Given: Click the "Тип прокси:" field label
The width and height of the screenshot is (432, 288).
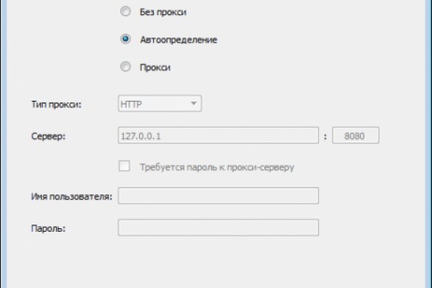Looking at the screenshot, I should point(58,106).
